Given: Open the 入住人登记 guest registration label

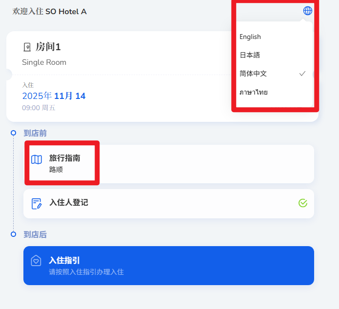Looking at the screenshot, I should [68, 202].
